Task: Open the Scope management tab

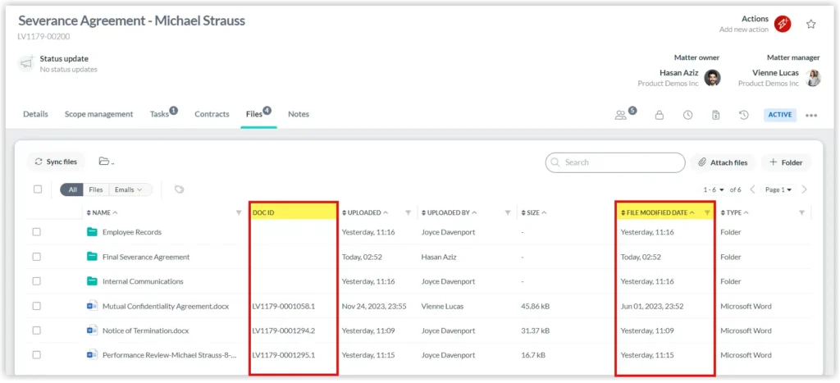Action: [98, 114]
